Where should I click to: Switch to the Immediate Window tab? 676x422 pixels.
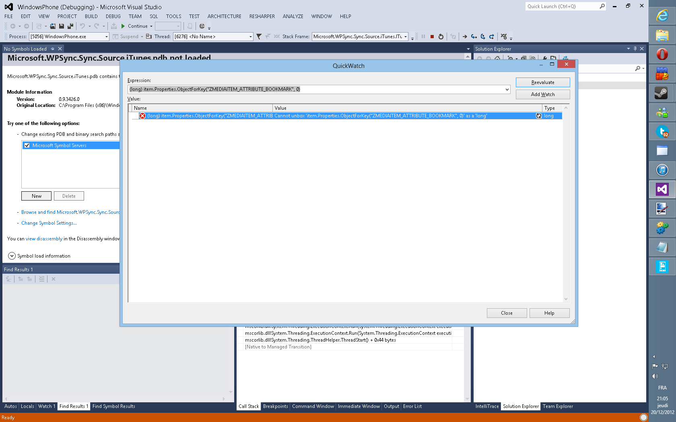pyautogui.click(x=359, y=406)
